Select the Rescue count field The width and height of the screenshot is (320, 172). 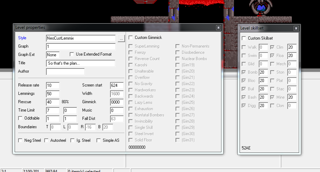[x=53, y=102]
